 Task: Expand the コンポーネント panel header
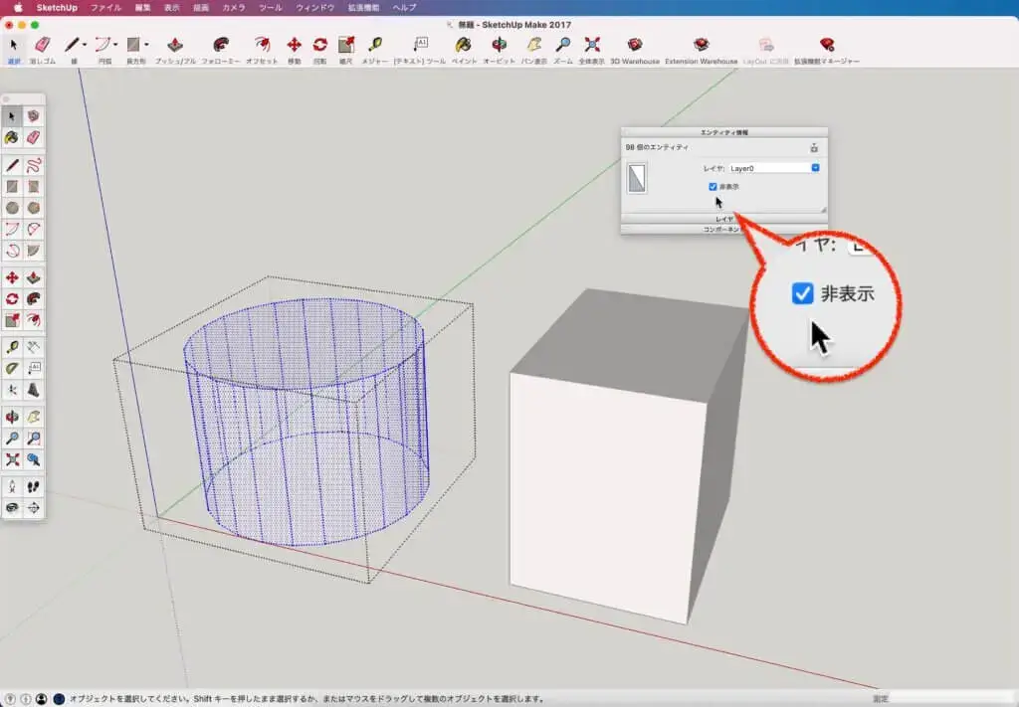[x=724, y=229]
